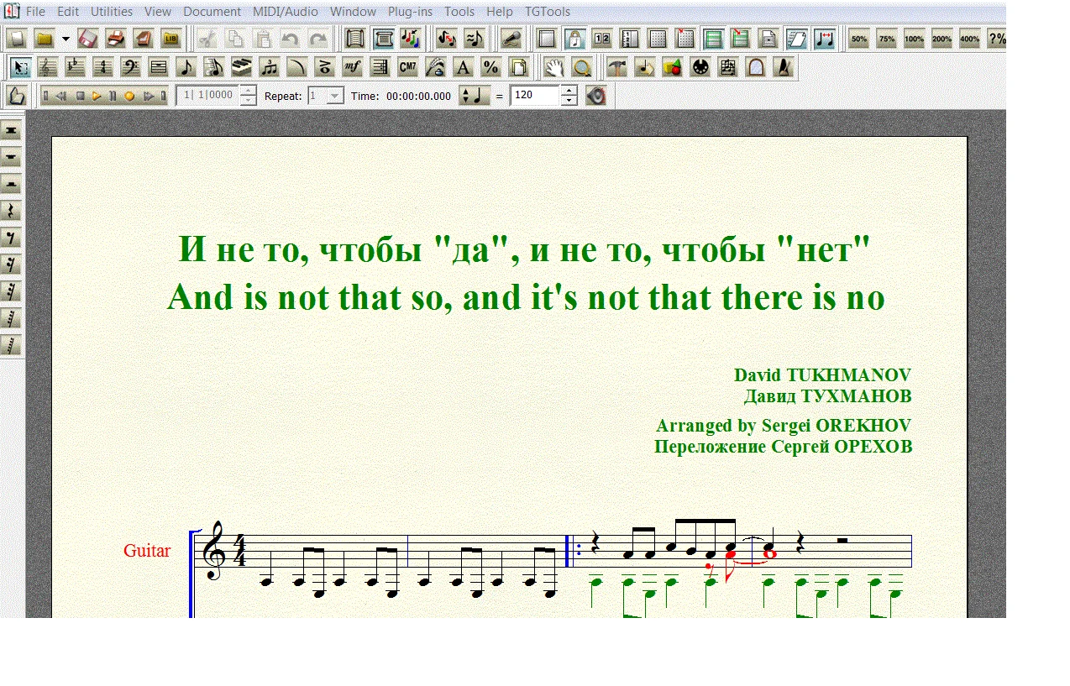
Task: Open the Libraries LIB icon
Action: 171,39
